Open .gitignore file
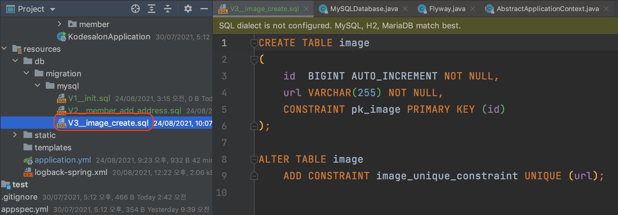This screenshot has width=618, height=215. 19,197
